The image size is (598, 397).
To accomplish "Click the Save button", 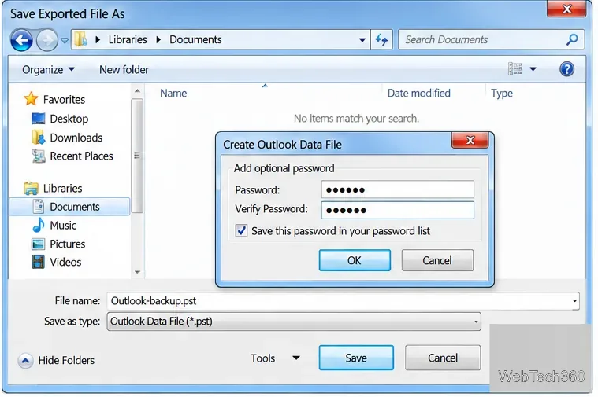I will click(x=356, y=358).
